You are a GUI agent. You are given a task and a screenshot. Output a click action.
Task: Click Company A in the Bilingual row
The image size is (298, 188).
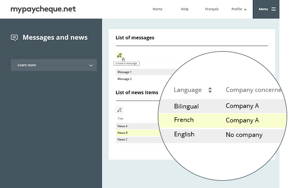[x=242, y=106]
